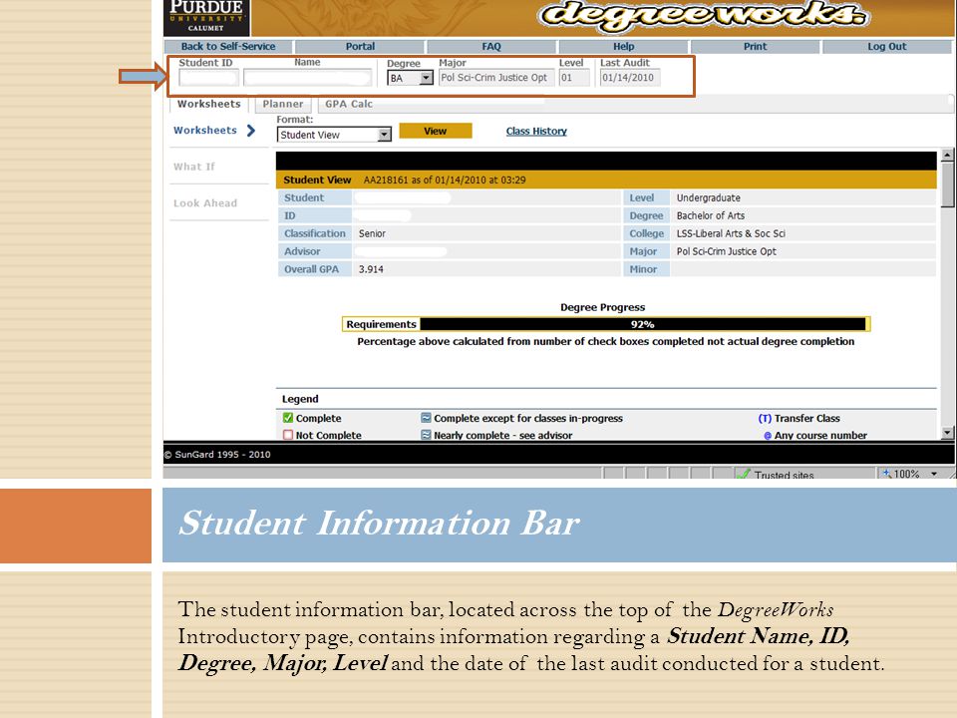Click Log Out

pyautogui.click(x=887, y=47)
